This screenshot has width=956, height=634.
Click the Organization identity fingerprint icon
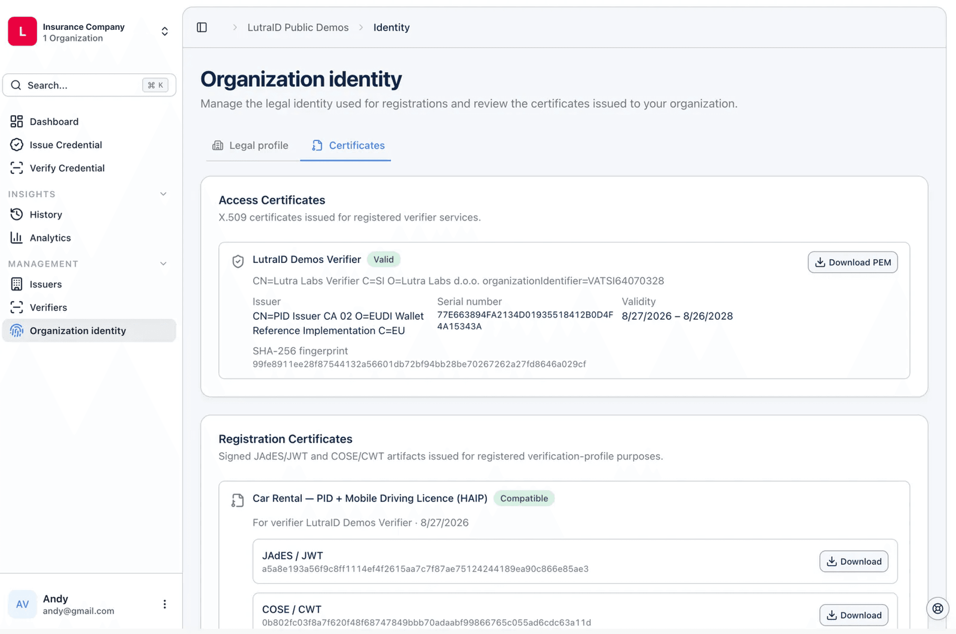click(16, 331)
